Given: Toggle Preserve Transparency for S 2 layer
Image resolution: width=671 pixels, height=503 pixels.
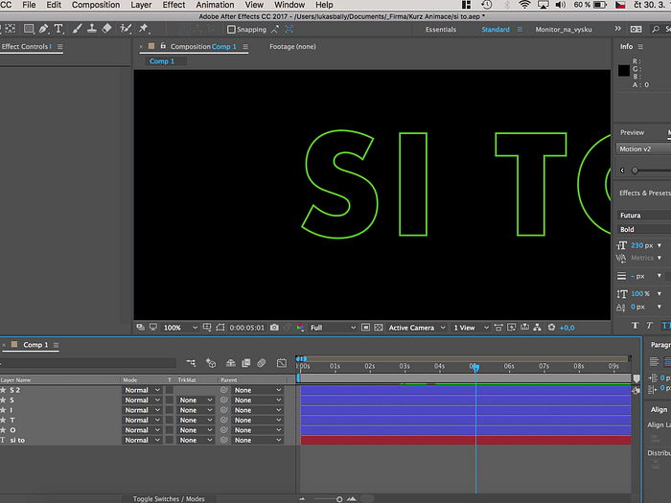Looking at the screenshot, I should click(x=169, y=390).
